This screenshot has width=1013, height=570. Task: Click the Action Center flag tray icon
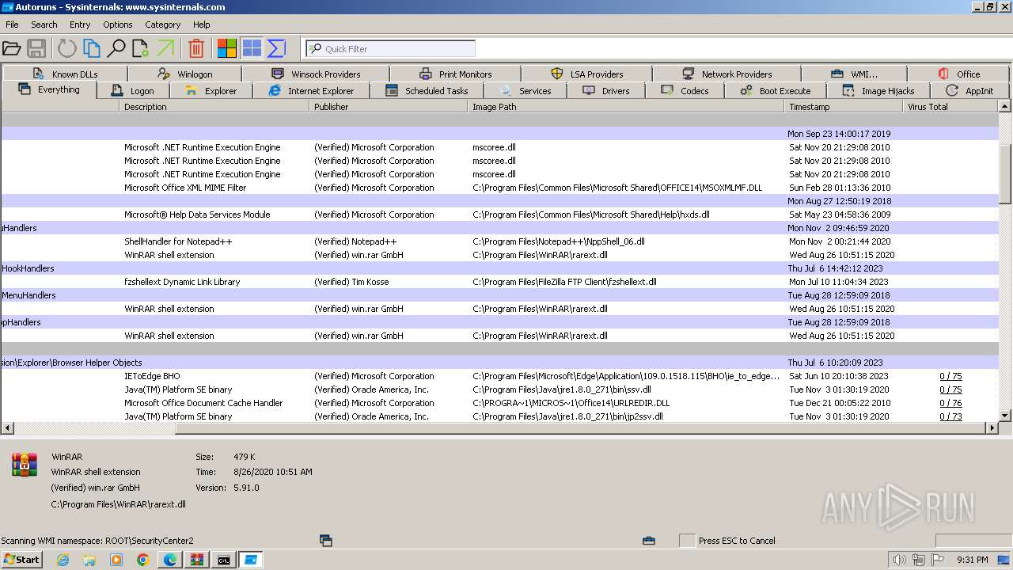pos(939,560)
